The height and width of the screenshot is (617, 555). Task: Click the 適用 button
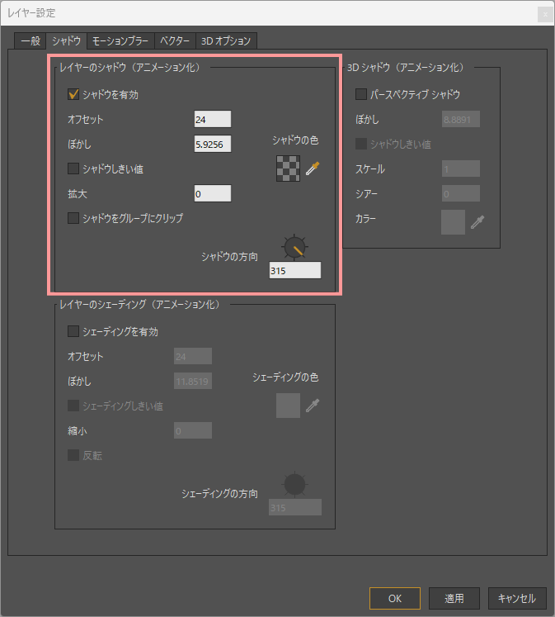(454, 598)
